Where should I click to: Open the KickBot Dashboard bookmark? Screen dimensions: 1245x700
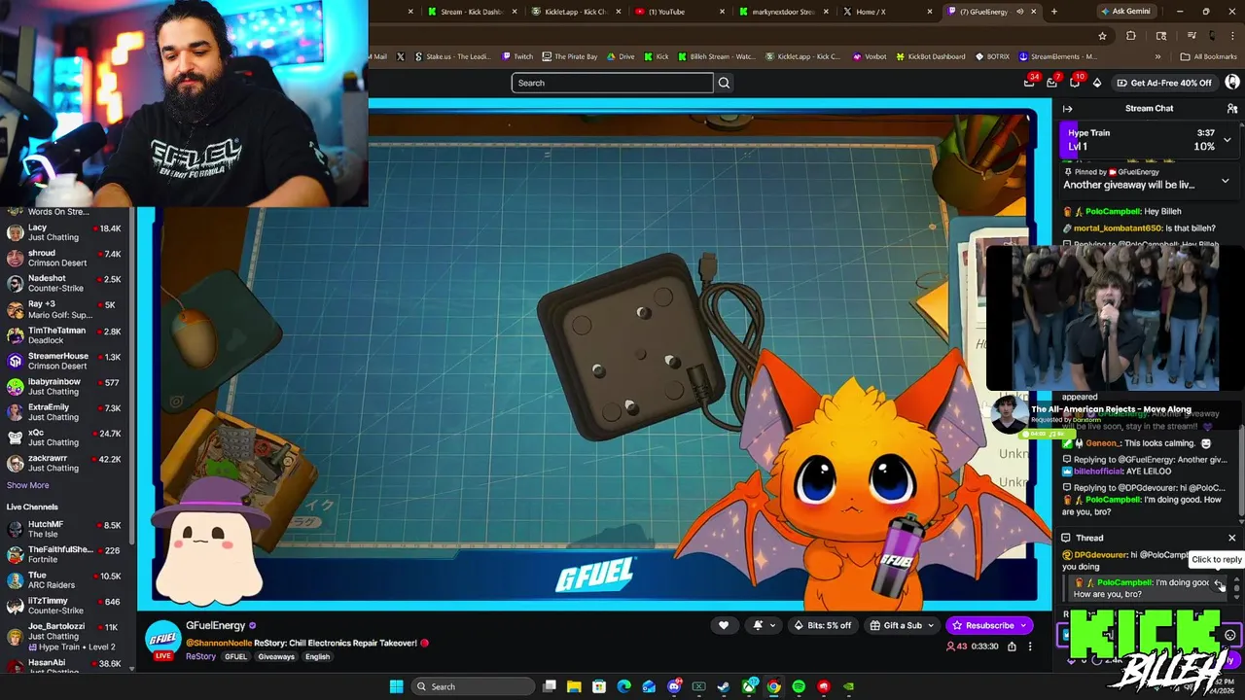(x=930, y=56)
